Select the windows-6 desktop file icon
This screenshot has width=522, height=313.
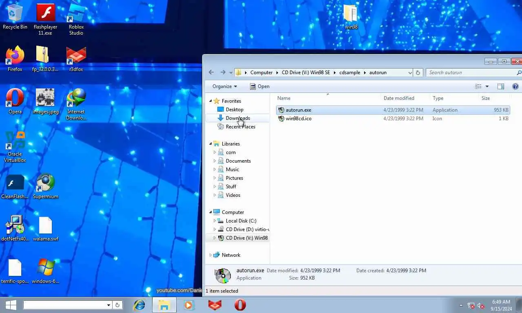pos(45,271)
